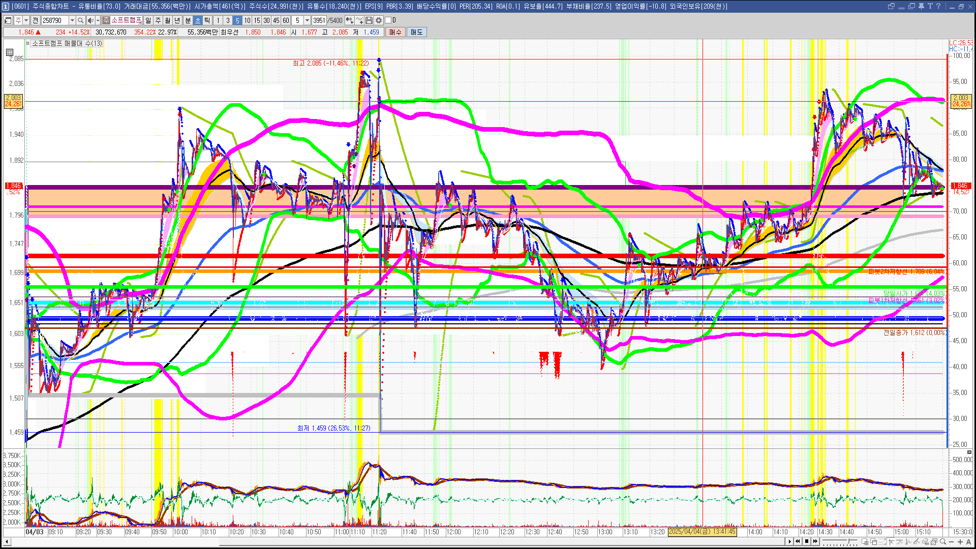Image resolution: width=976 pixels, height=549 pixels.
Task: Select the 5 interval toggle button
Action: pos(237,20)
